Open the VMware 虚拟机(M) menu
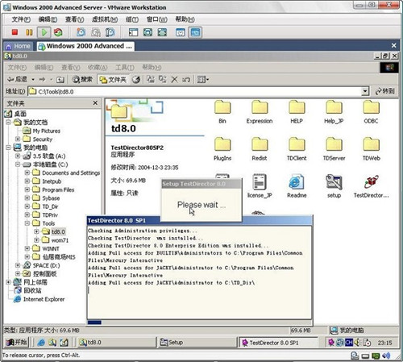Viewport: 403px width, 362px height. [105, 19]
